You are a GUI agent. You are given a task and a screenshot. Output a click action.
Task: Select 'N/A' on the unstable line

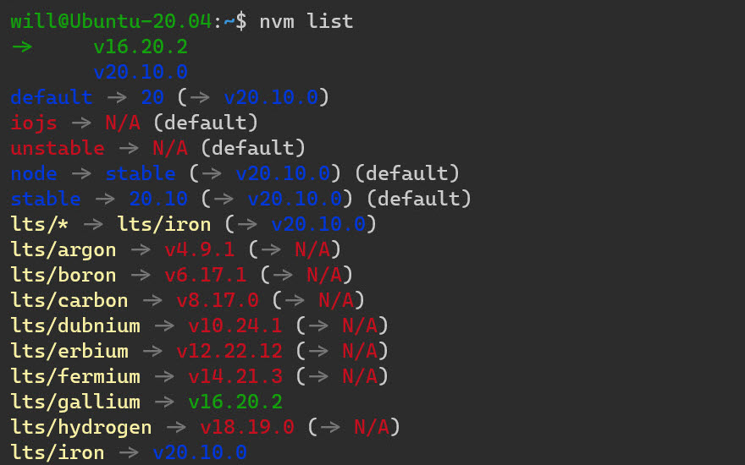click(170, 148)
